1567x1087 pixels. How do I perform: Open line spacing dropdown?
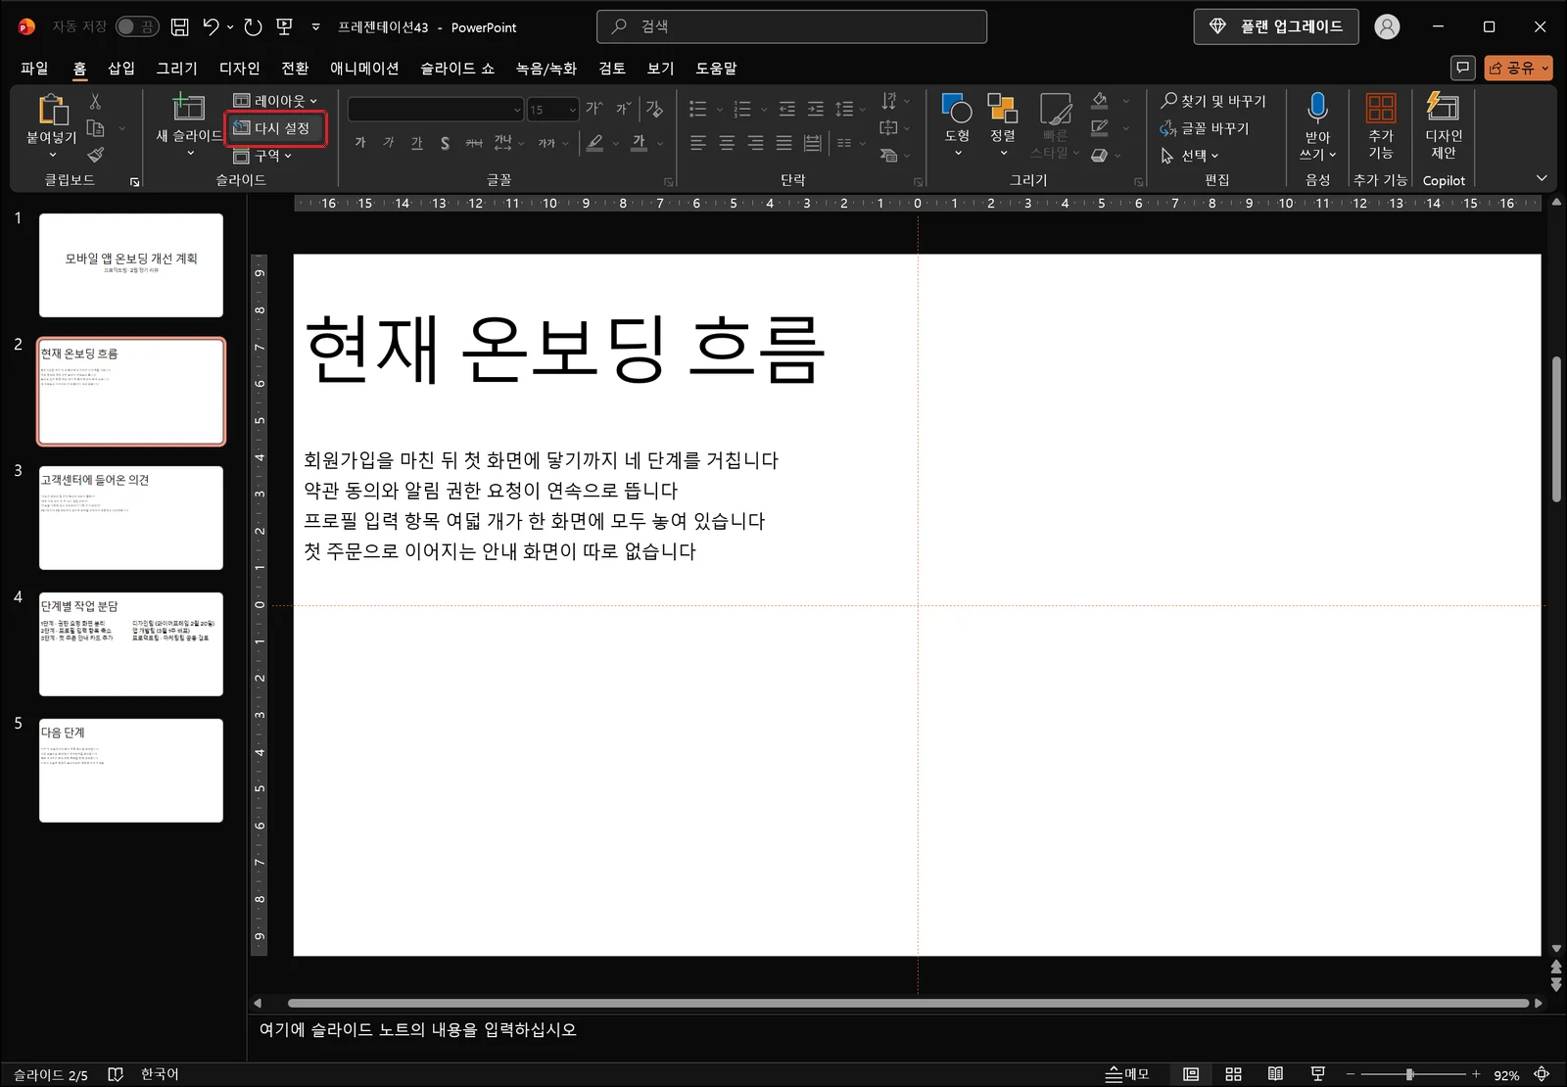pyautogui.click(x=849, y=109)
